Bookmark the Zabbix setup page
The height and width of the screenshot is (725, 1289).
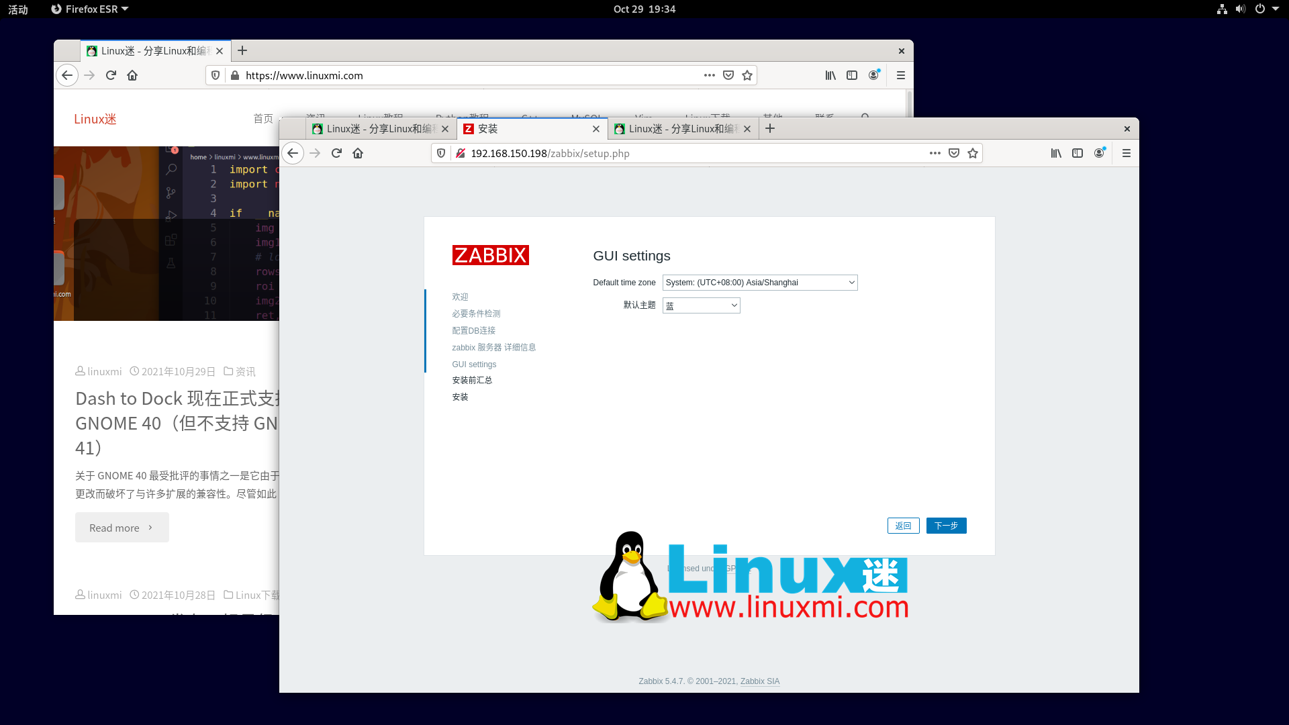(973, 153)
